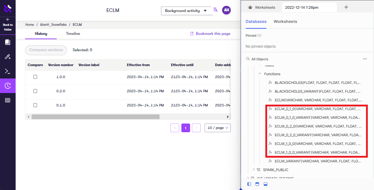
Task: Go to previous page arrow in pagination
Action: [174, 128]
